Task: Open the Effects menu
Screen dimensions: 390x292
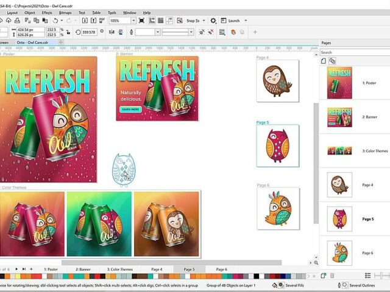Action: pyautogui.click(x=47, y=12)
